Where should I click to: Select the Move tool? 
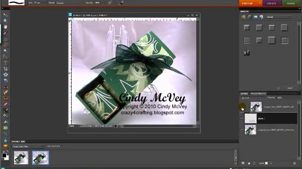point(5,15)
